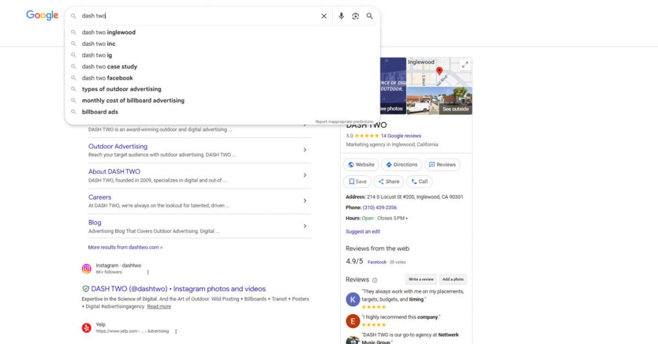Open the Instagram result's three-dot menu
658x344 pixels.
pyautogui.click(x=148, y=272)
